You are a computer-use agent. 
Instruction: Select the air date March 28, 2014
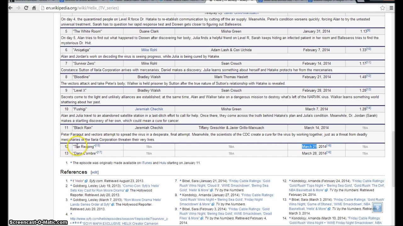point(314,153)
